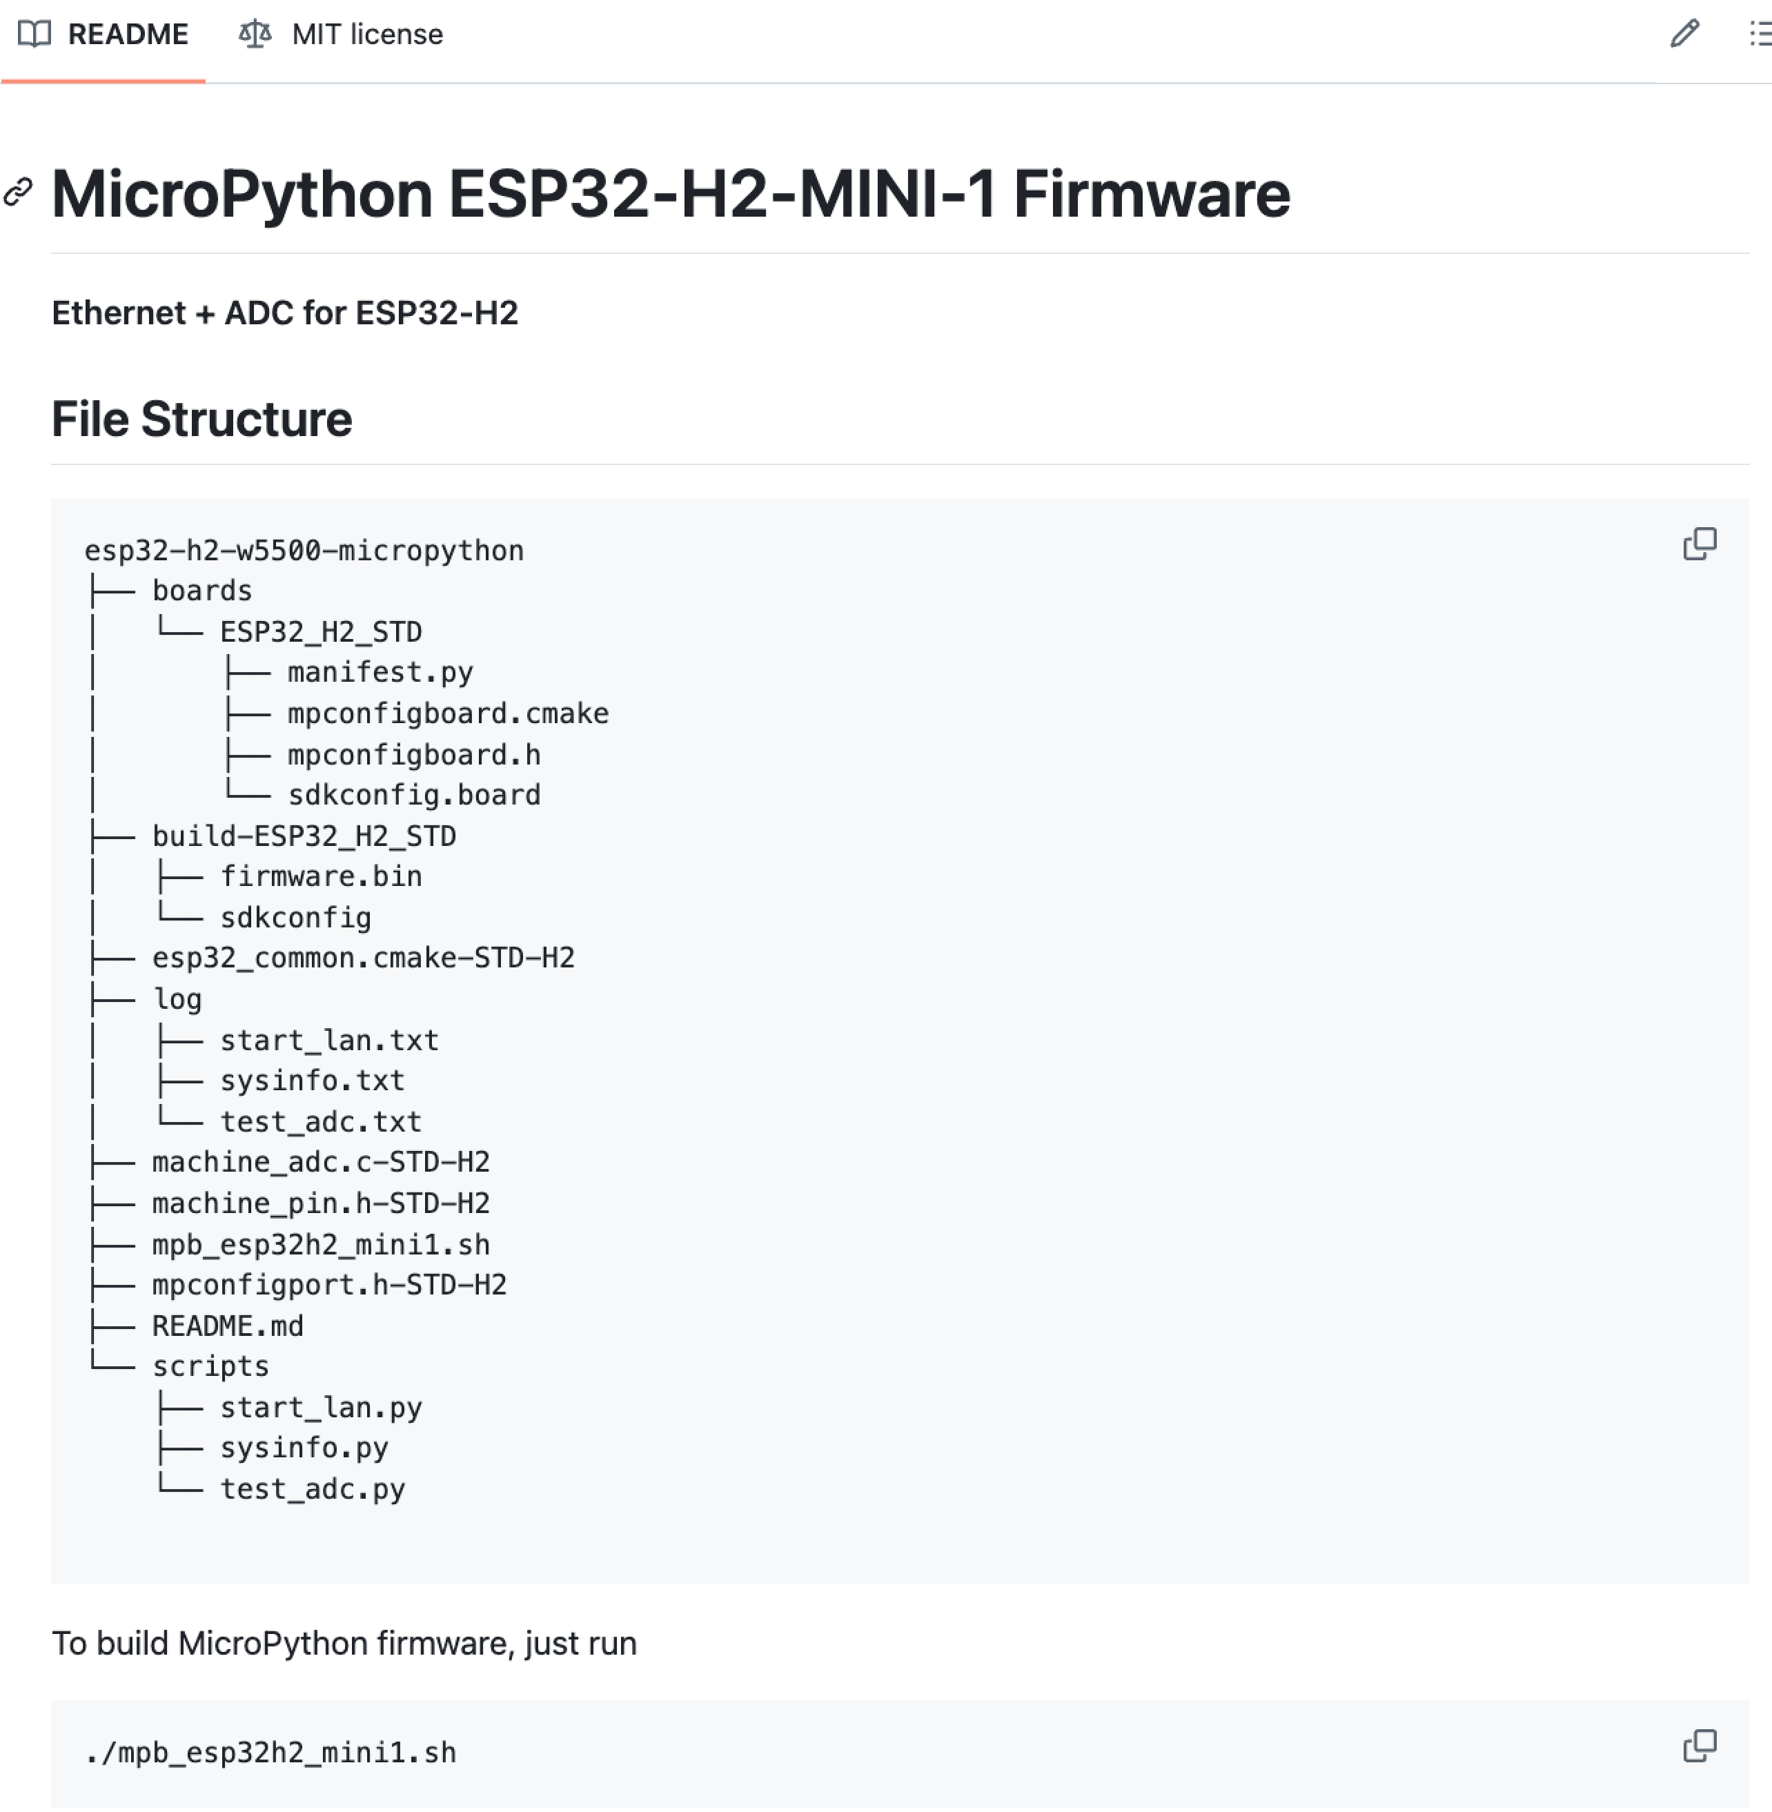Click "sdkconfig.board" in the file tree
This screenshot has width=1772, height=1812.
pos(414,795)
